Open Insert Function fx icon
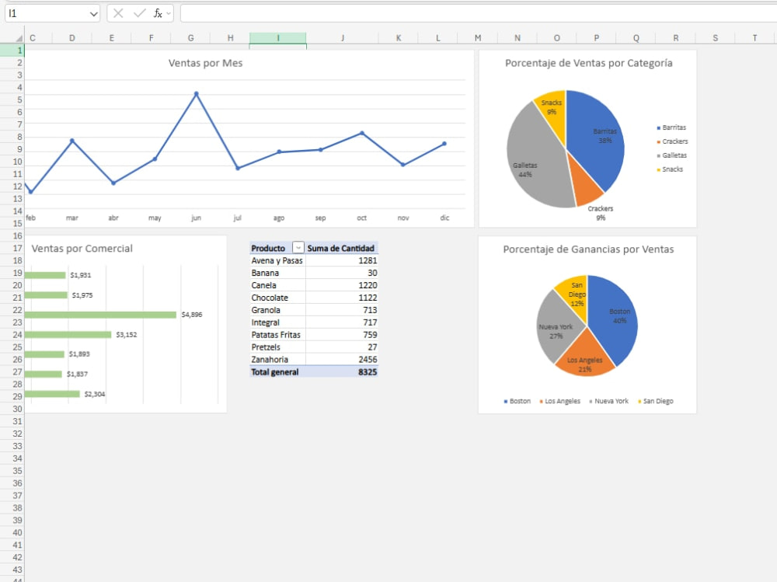 point(158,13)
